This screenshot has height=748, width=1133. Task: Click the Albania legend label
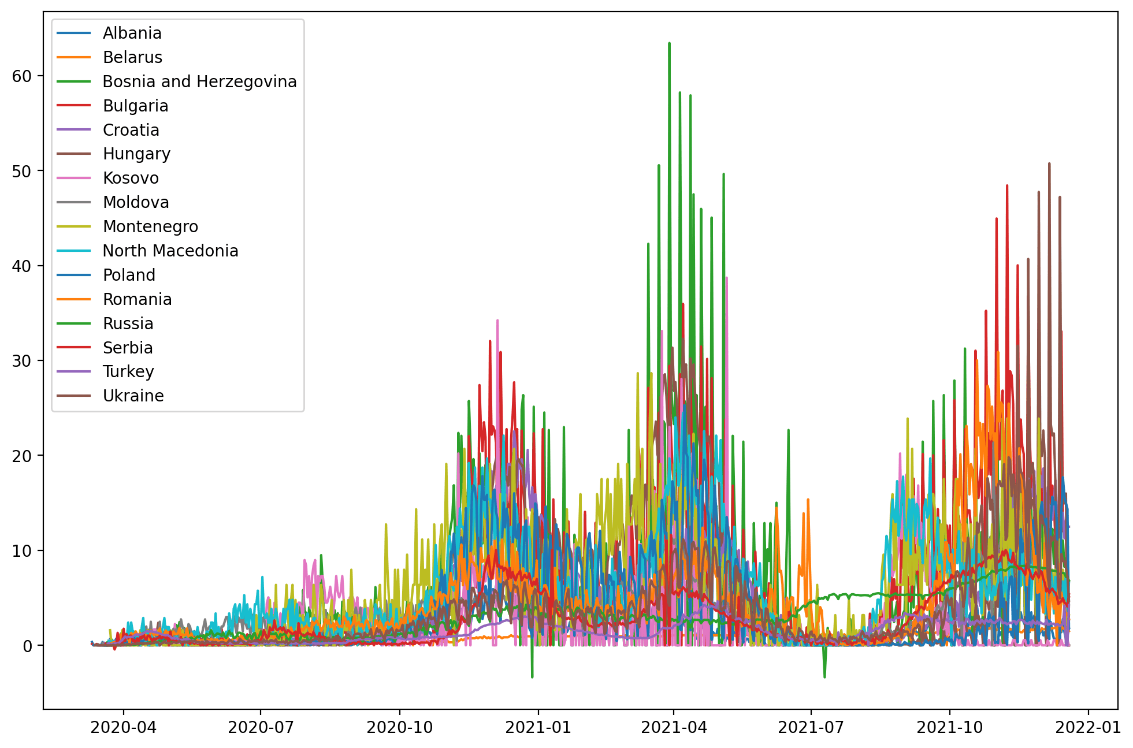132,34
